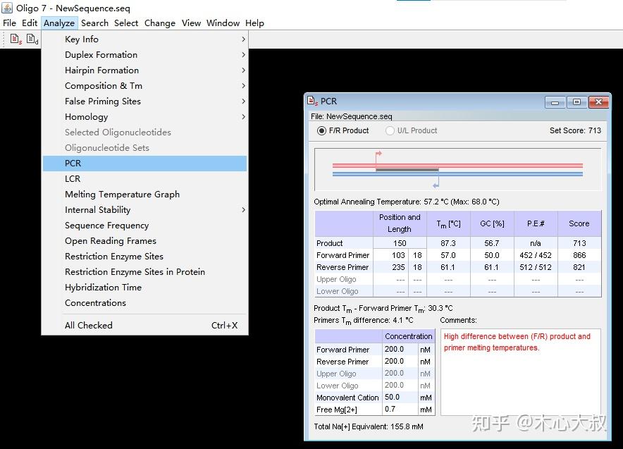Open the Select menu

(126, 23)
